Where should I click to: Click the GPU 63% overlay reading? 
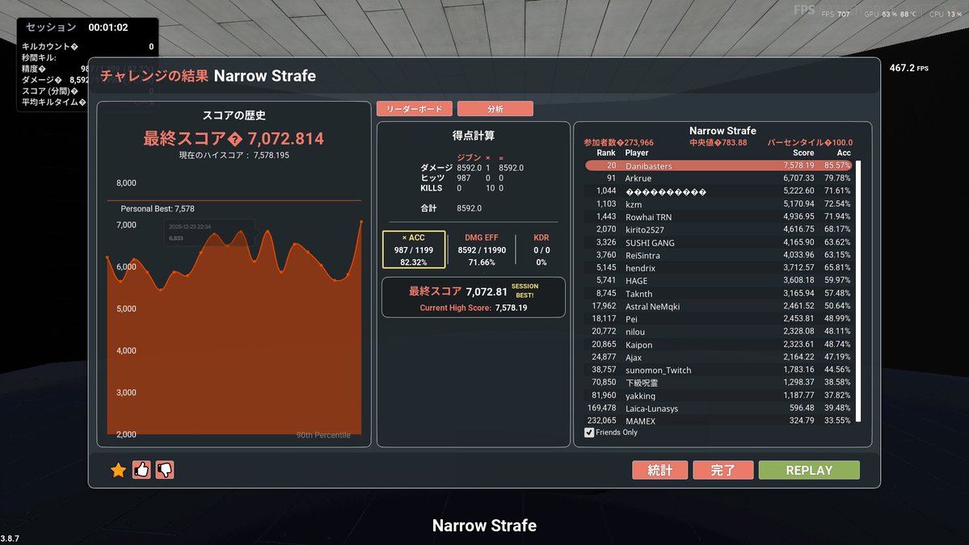890,15
